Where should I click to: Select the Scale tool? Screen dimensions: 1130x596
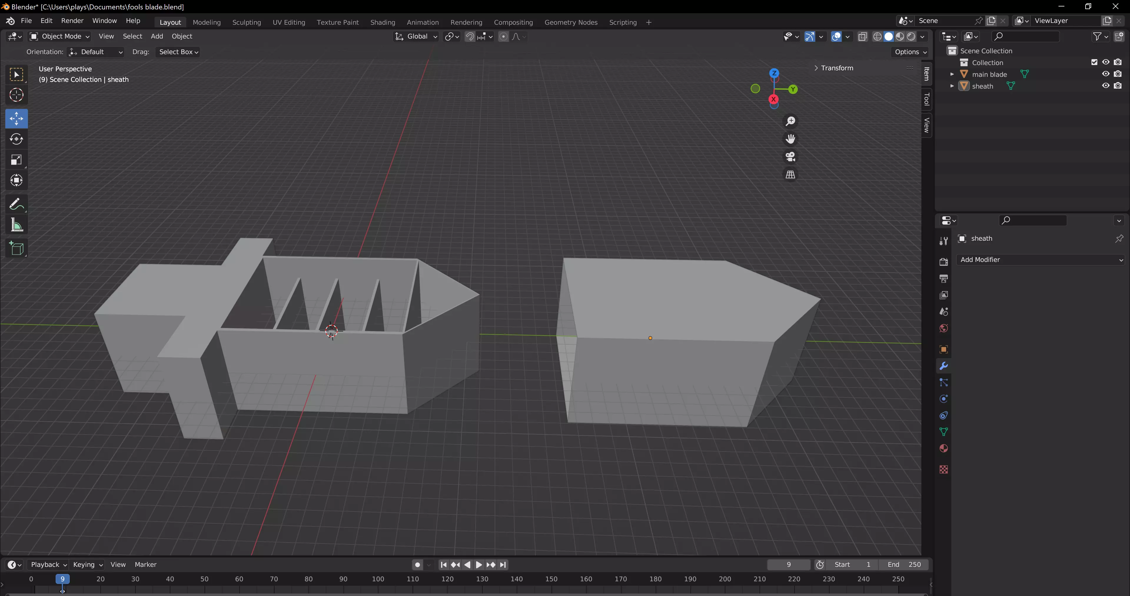(16, 160)
